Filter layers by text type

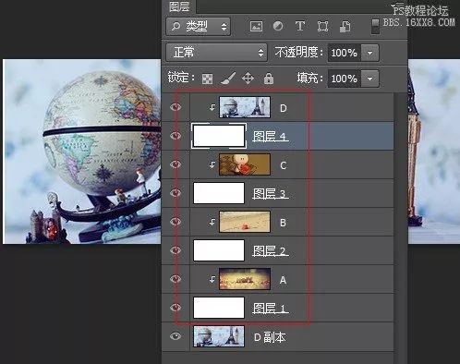tap(300, 26)
